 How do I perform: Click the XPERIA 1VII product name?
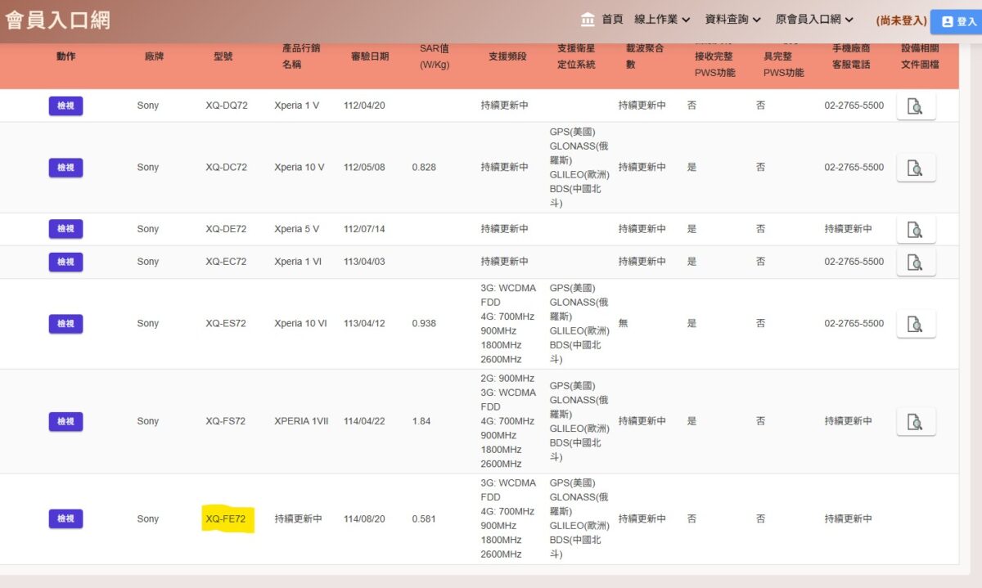click(301, 421)
